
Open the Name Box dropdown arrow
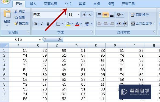[x=40, y=39]
